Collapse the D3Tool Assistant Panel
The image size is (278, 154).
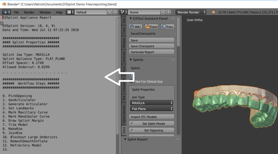tap(131, 18)
